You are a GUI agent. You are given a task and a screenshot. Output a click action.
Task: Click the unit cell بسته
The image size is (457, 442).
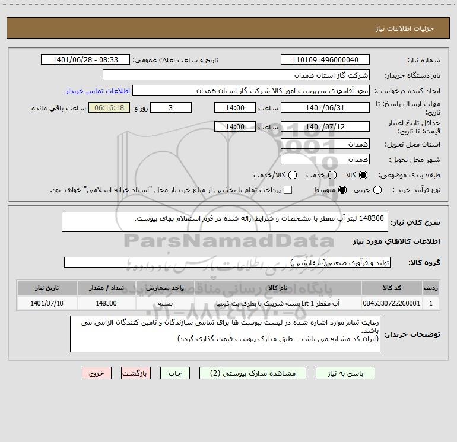[165, 303]
